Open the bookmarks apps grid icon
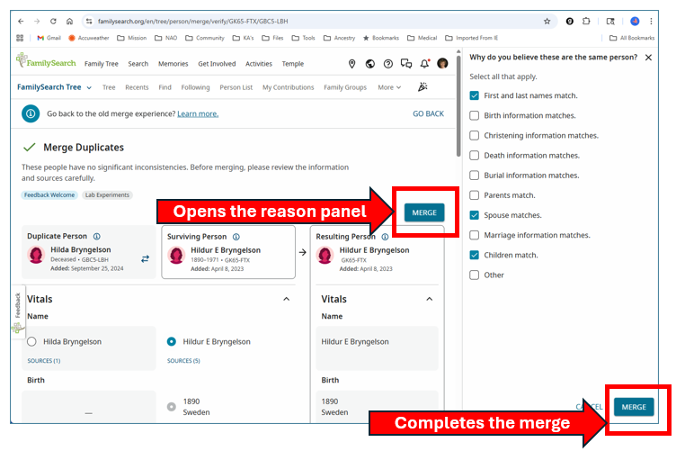 click(20, 38)
